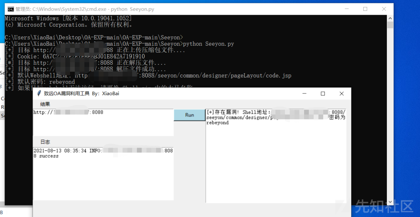
Task: Maximize the cmd.exe window
Action: click(x=365, y=9)
